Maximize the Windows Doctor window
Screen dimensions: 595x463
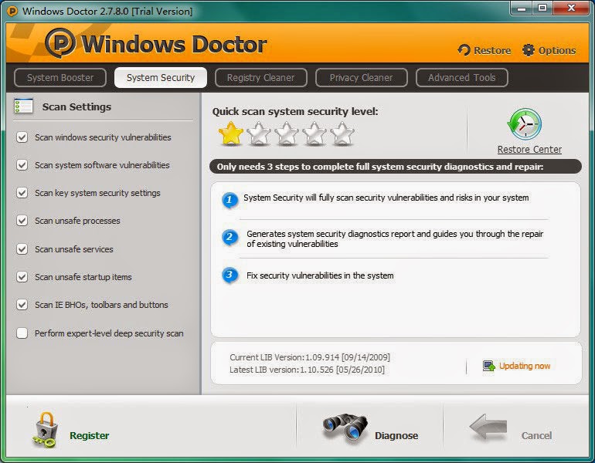coord(542,8)
